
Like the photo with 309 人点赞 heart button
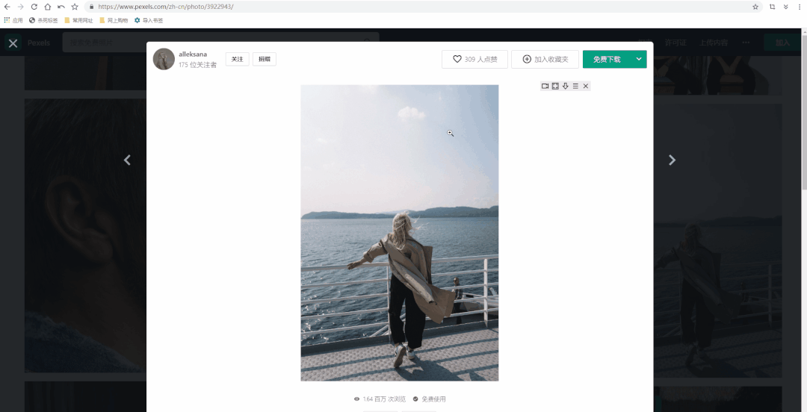click(474, 59)
